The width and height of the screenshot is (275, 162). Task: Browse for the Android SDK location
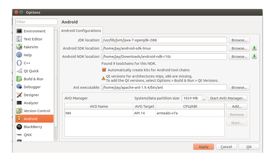tap(239, 48)
